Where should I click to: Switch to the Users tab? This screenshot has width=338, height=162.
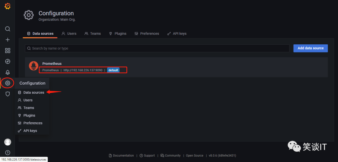(x=69, y=34)
